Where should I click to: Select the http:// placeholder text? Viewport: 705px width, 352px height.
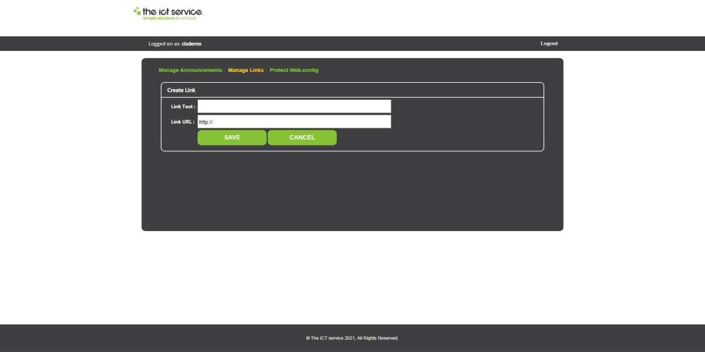pos(206,121)
